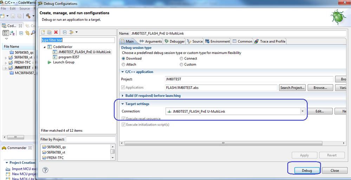Collapse all launch configurations in the tree
Screen dimensions: 351x180
coord(64,32)
